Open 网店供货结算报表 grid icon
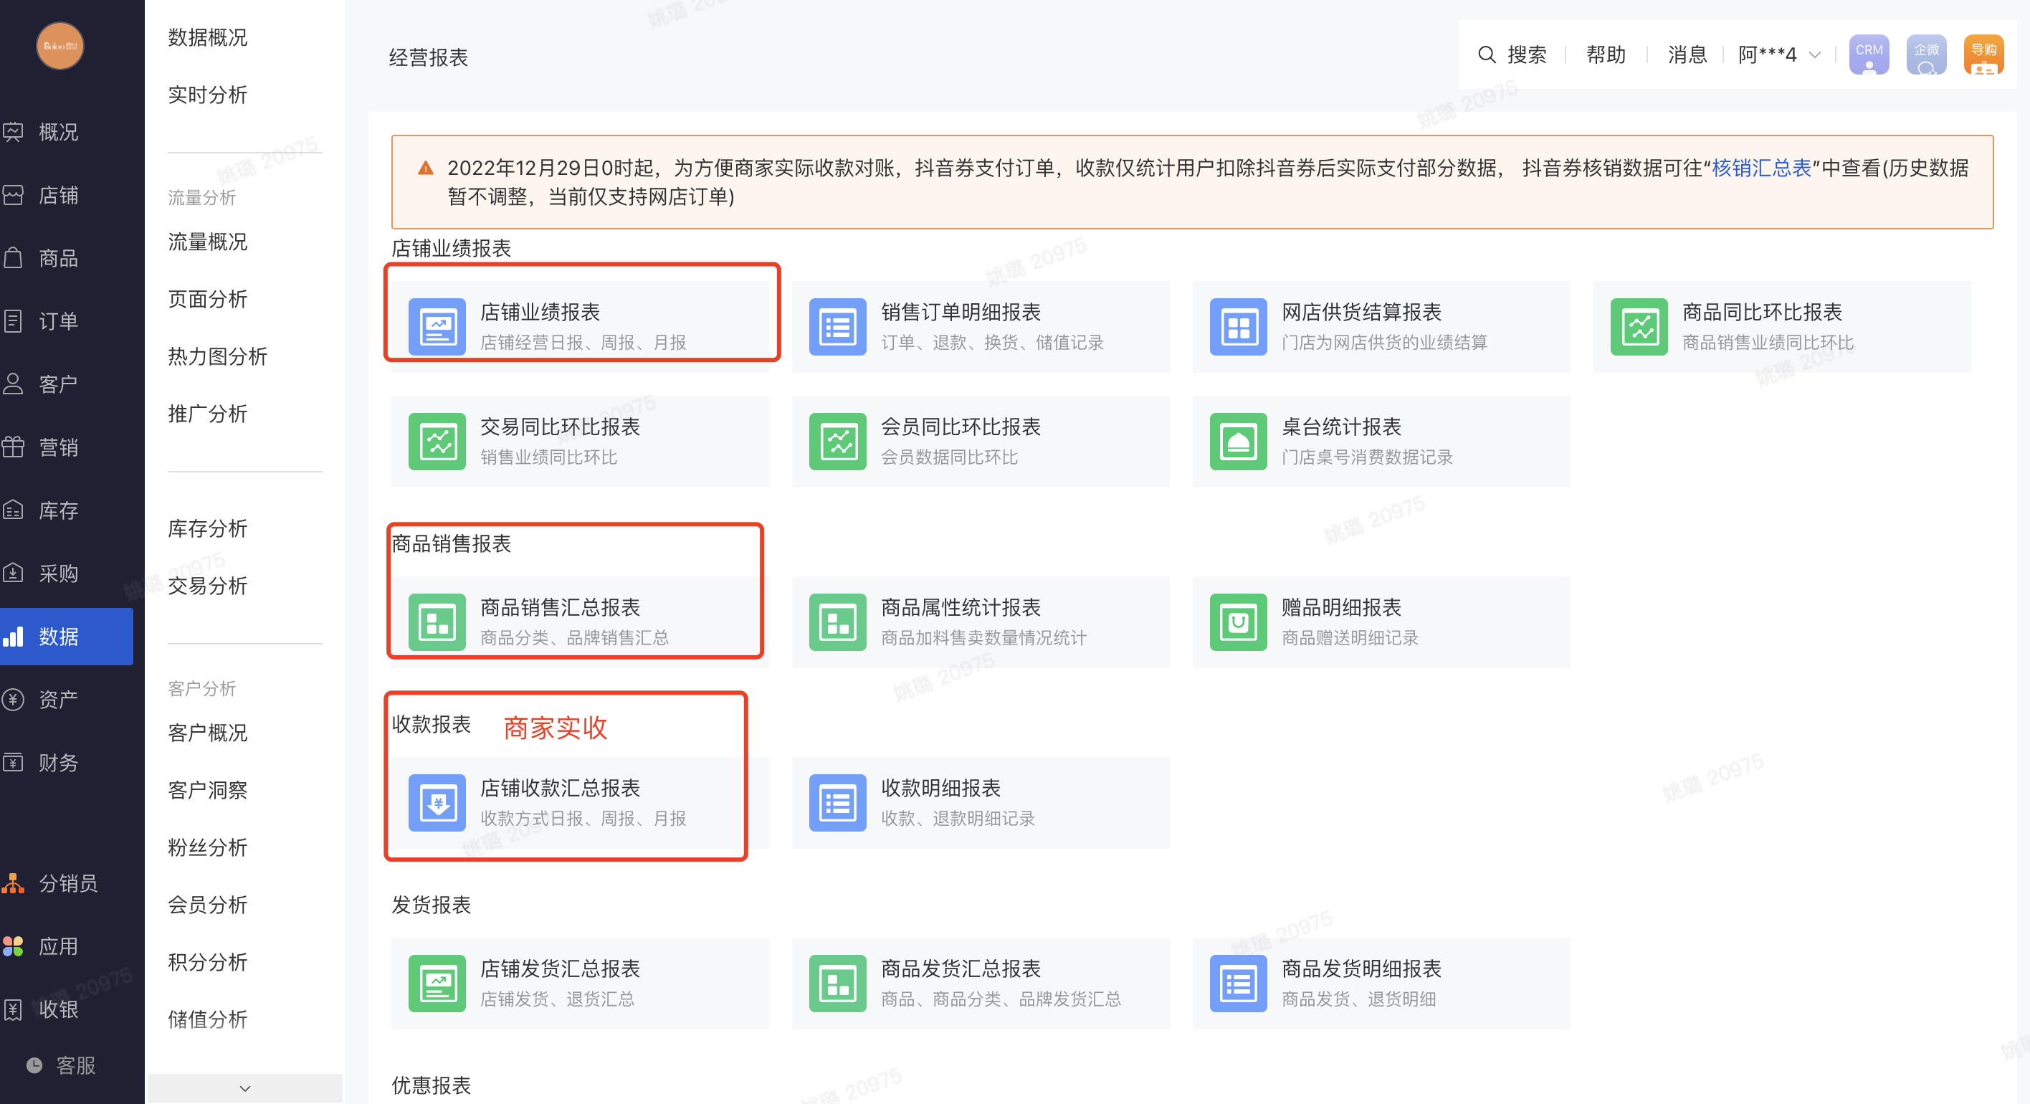 (x=1237, y=326)
